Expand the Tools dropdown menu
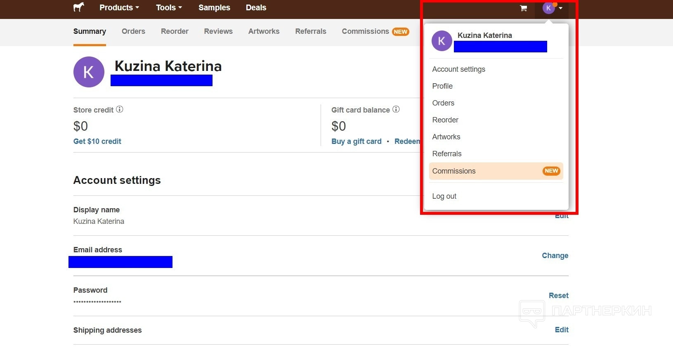This screenshot has height=350, width=673. (x=169, y=7)
